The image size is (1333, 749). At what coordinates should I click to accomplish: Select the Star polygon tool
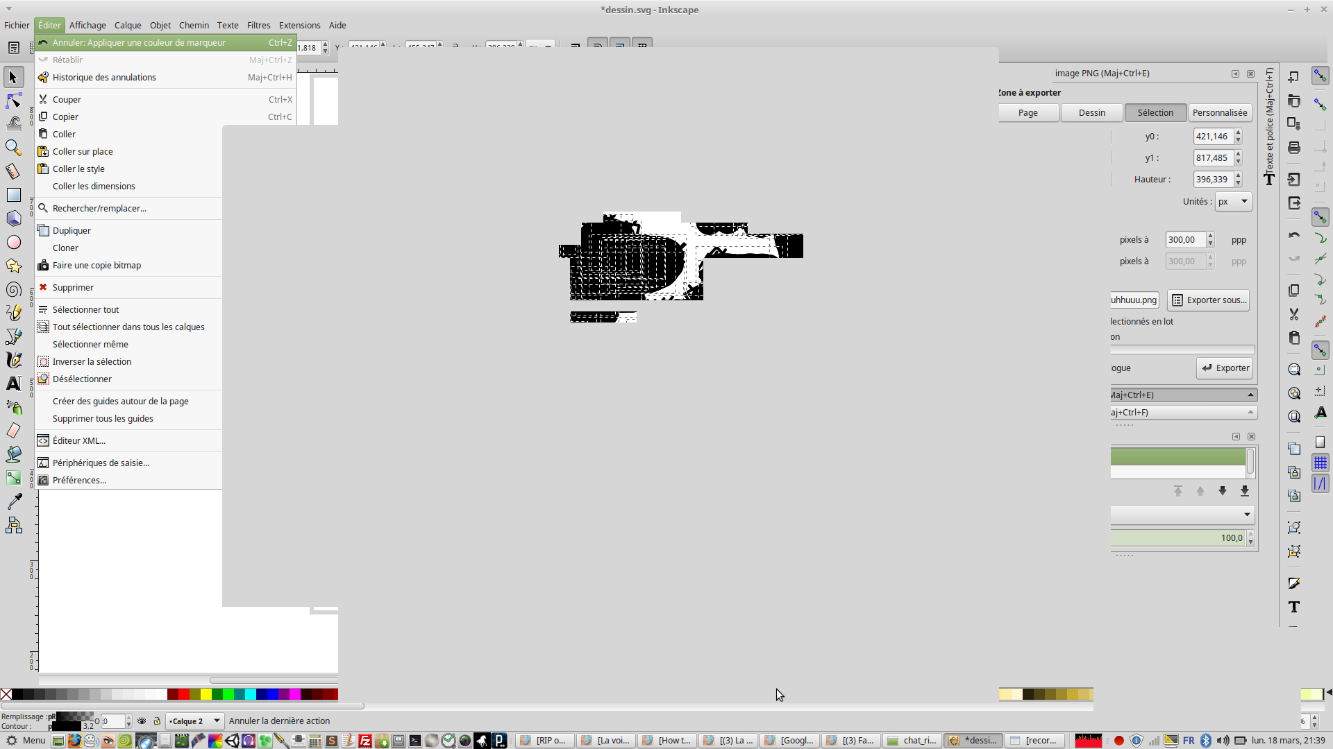(x=13, y=266)
